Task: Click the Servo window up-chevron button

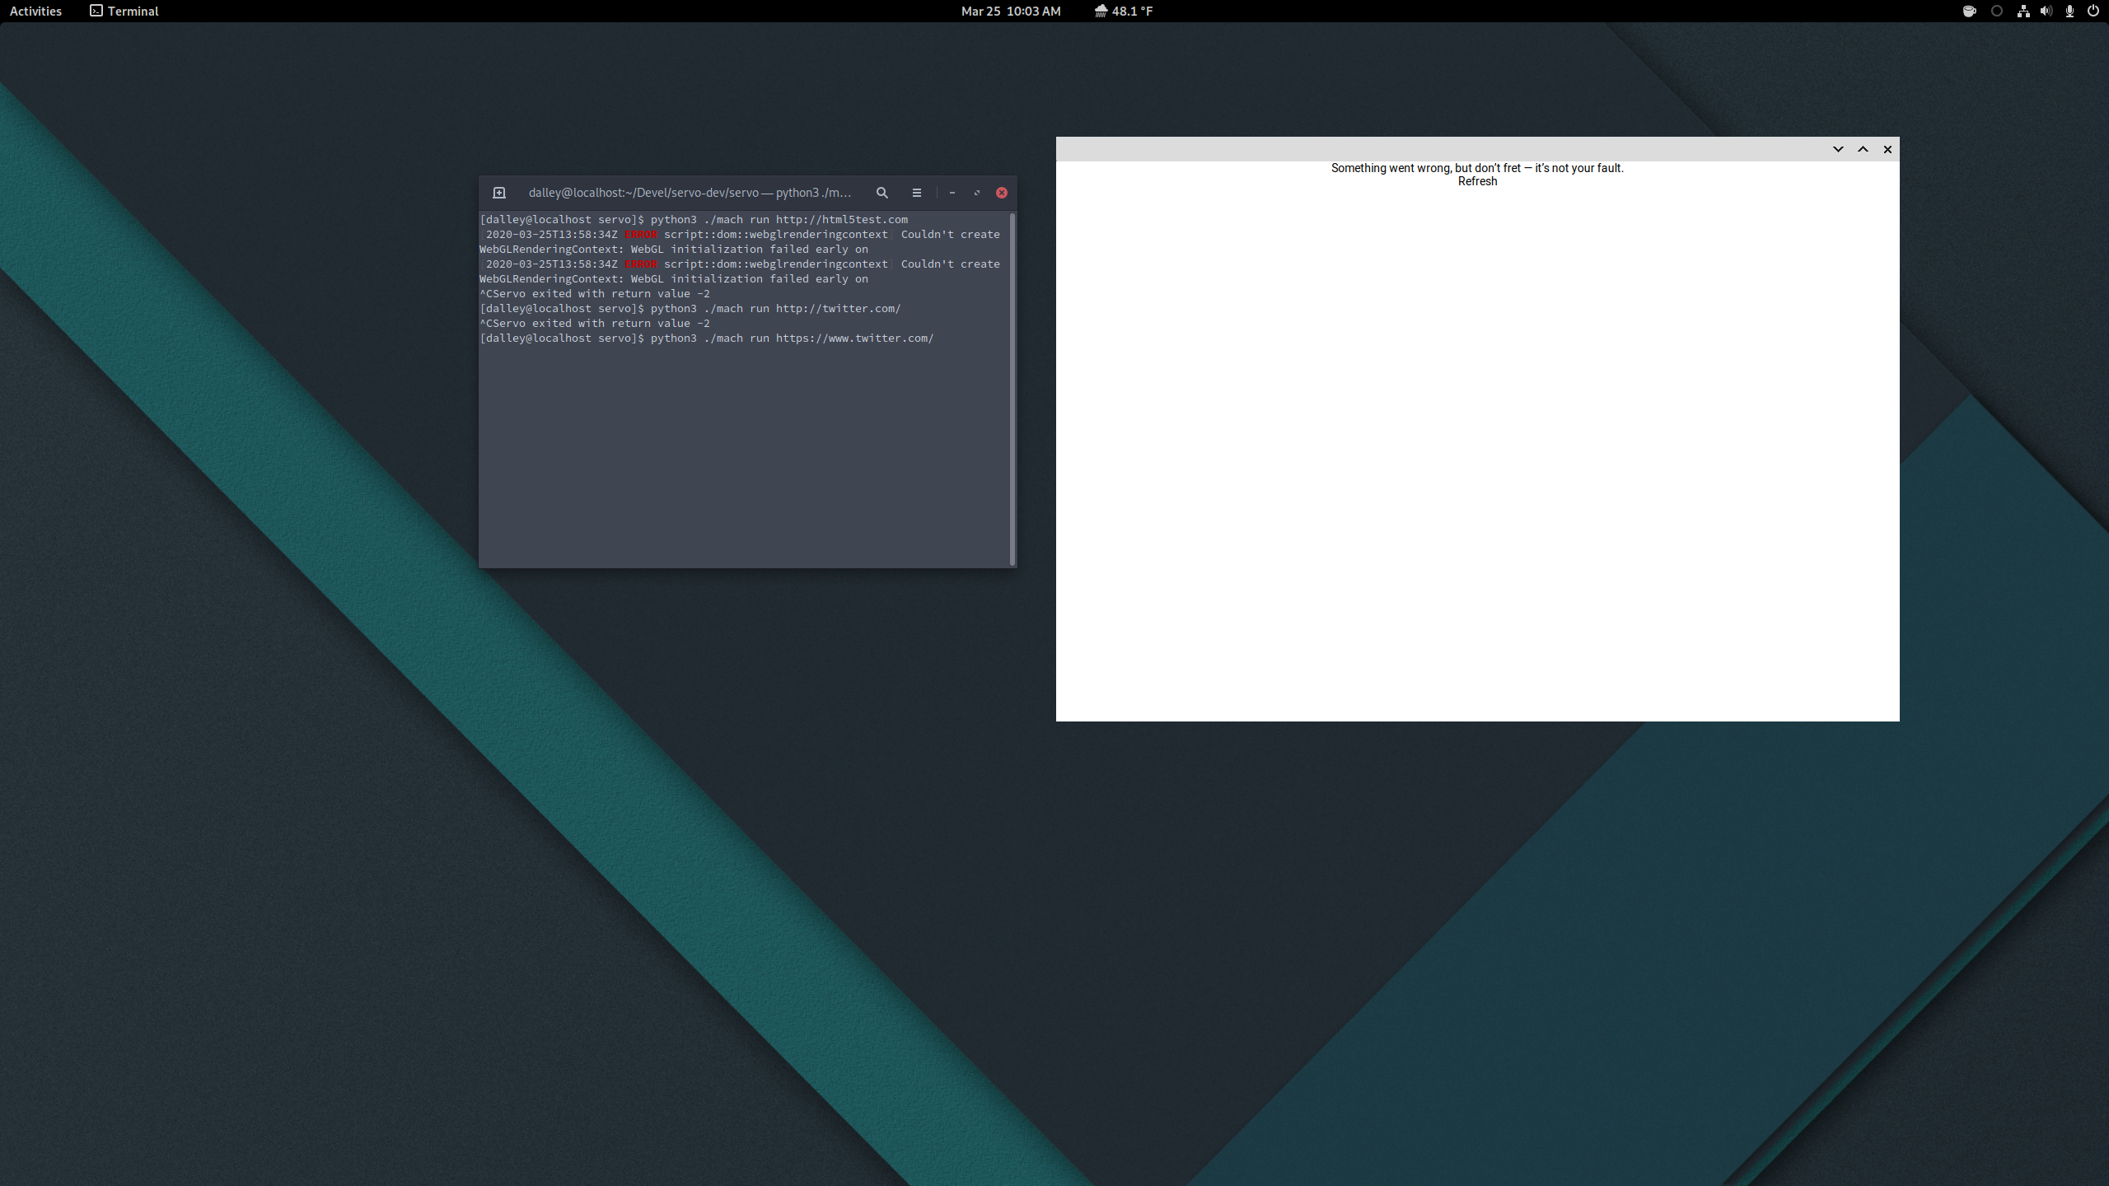Action: pos(1863,149)
